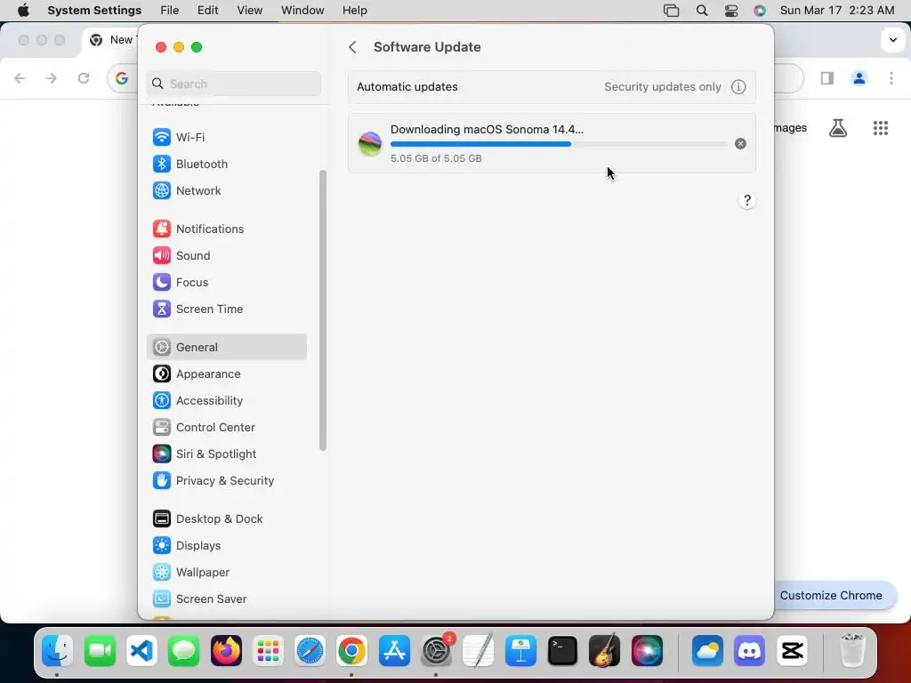Open Wi-Fi settings in the sidebar
This screenshot has height=683, width=911.
click(x=227, y=137)
